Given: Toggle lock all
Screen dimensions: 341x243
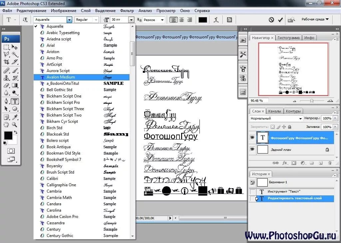Looking at the screenshot, I should tap(289, 127).
